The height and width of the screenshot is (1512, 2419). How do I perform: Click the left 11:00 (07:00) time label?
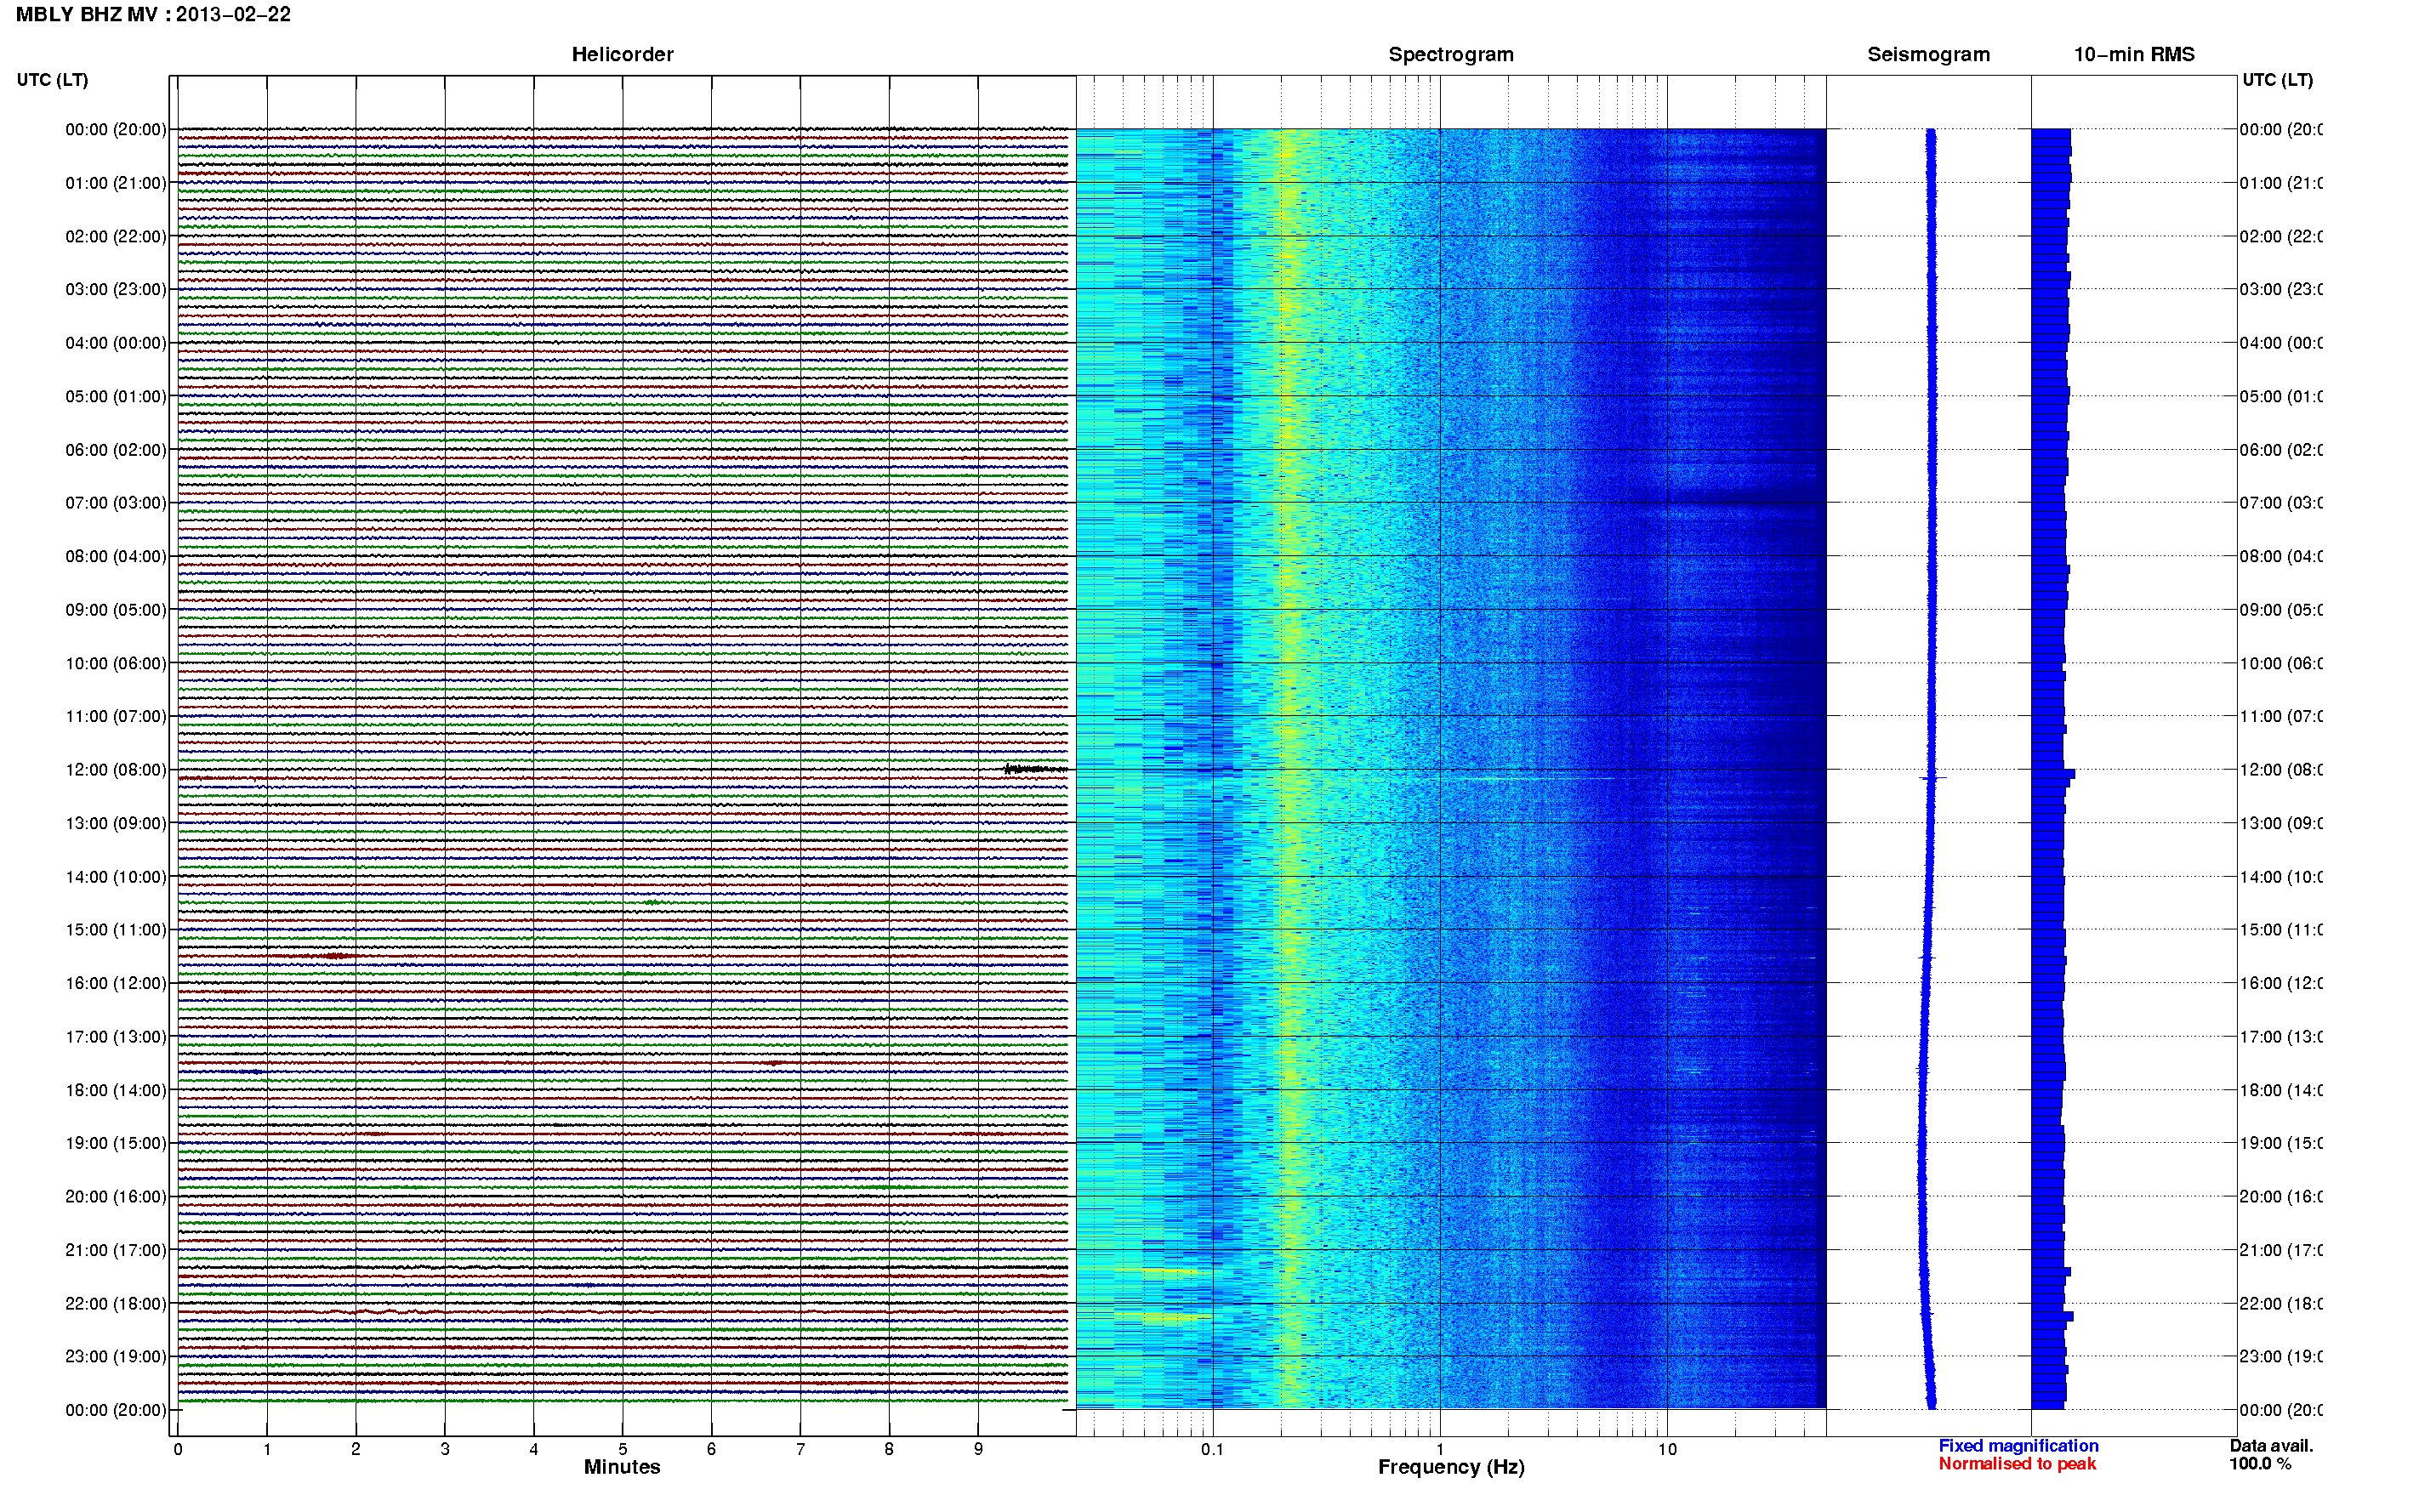pos(116,716)
